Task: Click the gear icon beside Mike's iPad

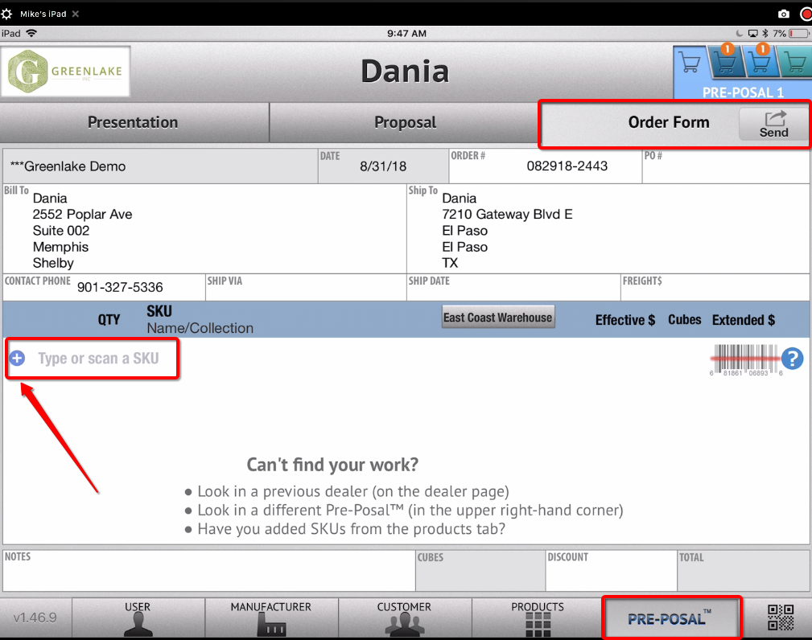Action: click(6, 14)
